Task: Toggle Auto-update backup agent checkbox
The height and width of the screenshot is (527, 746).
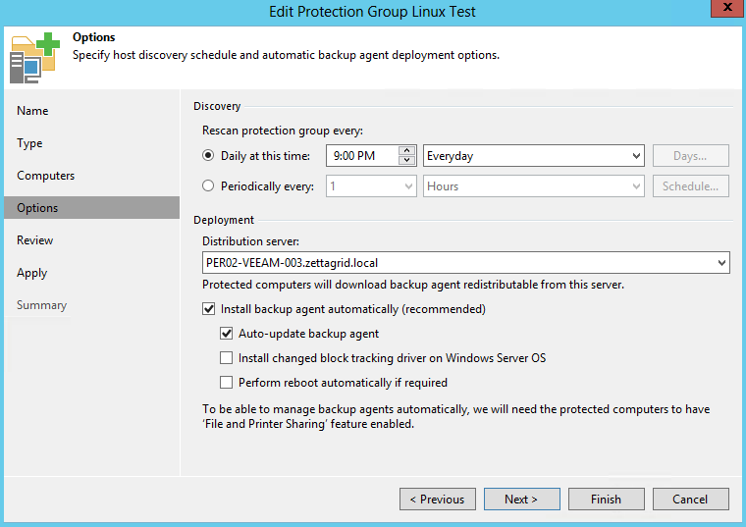Action: [227, 334]
